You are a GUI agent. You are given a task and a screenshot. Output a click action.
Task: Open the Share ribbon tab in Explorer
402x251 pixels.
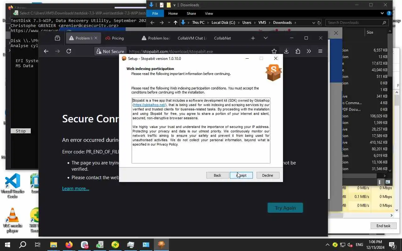191,13
